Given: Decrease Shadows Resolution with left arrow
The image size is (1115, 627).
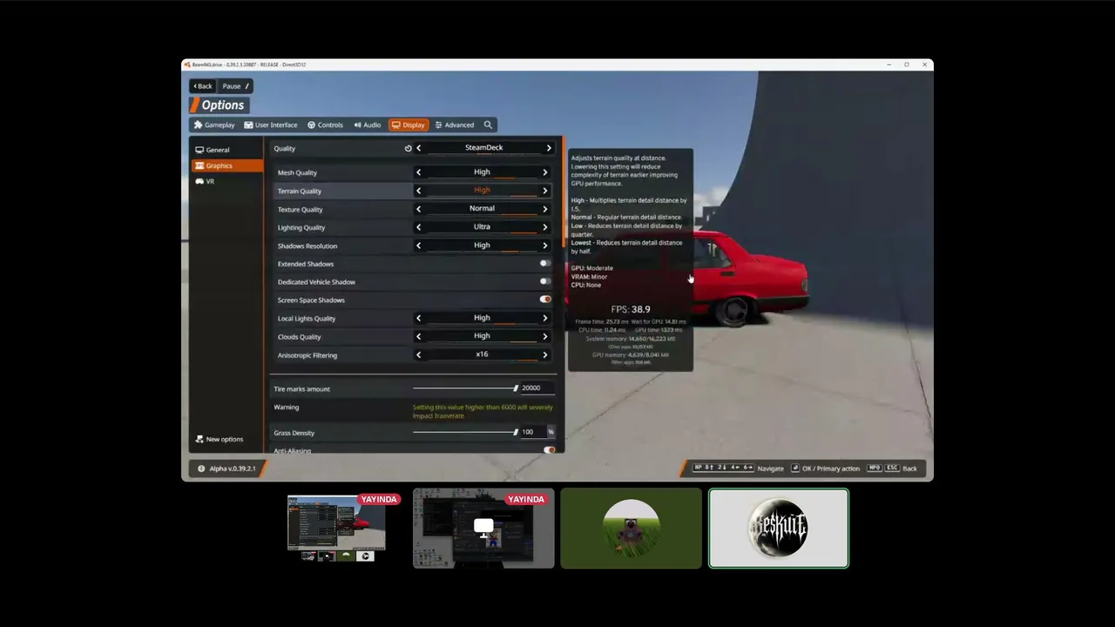Looking at the screenshot, I should [418, 246].
